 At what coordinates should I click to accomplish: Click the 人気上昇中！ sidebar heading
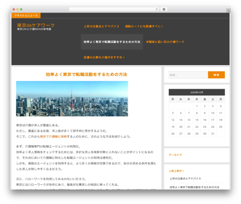tap(176, 171)
